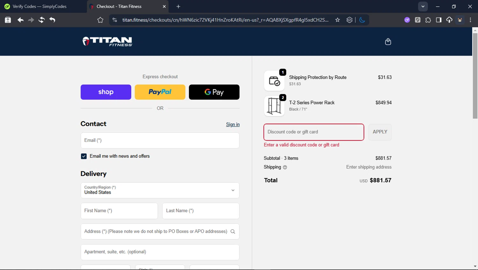Click the scrollbar down arrow

click(x=475, y=266)
